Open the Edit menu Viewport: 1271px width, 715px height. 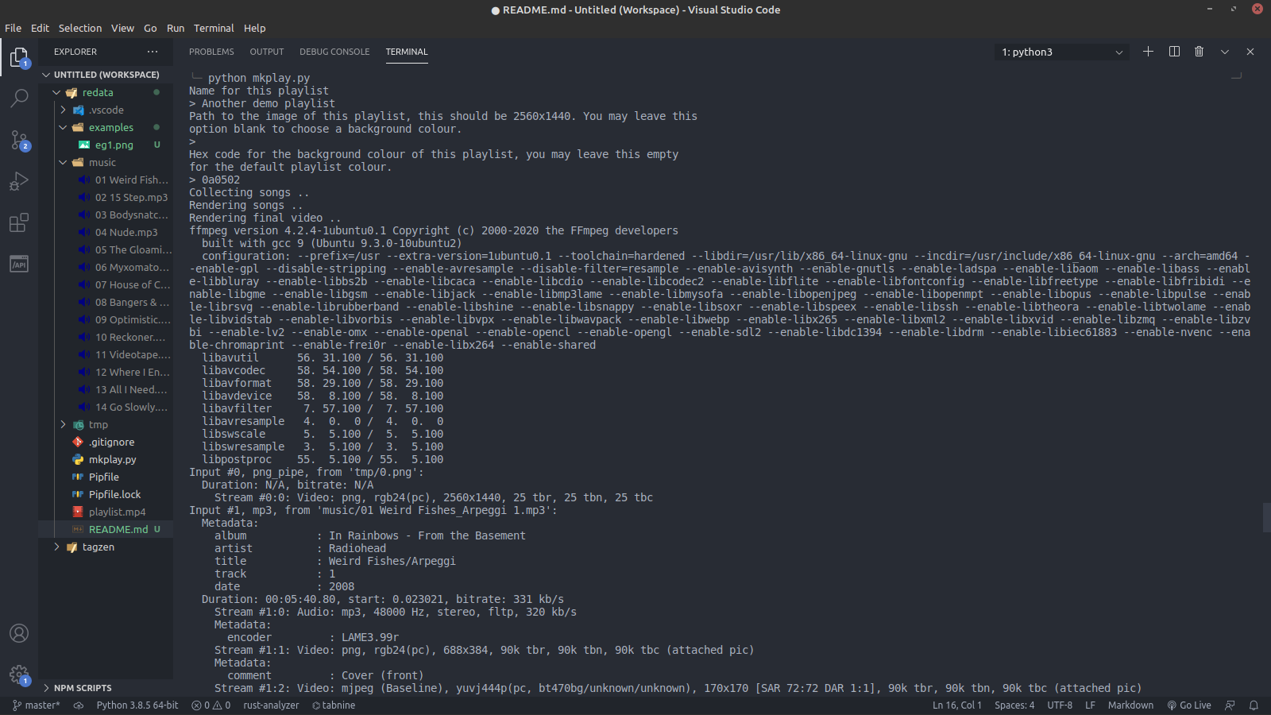coord(40,28)
